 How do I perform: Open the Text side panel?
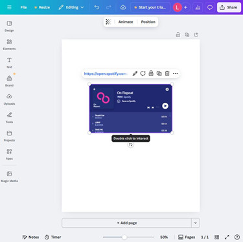pos(9,62)
